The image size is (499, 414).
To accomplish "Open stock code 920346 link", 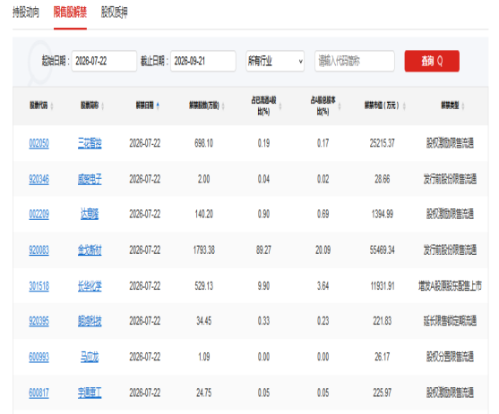I will pos(39,179).
